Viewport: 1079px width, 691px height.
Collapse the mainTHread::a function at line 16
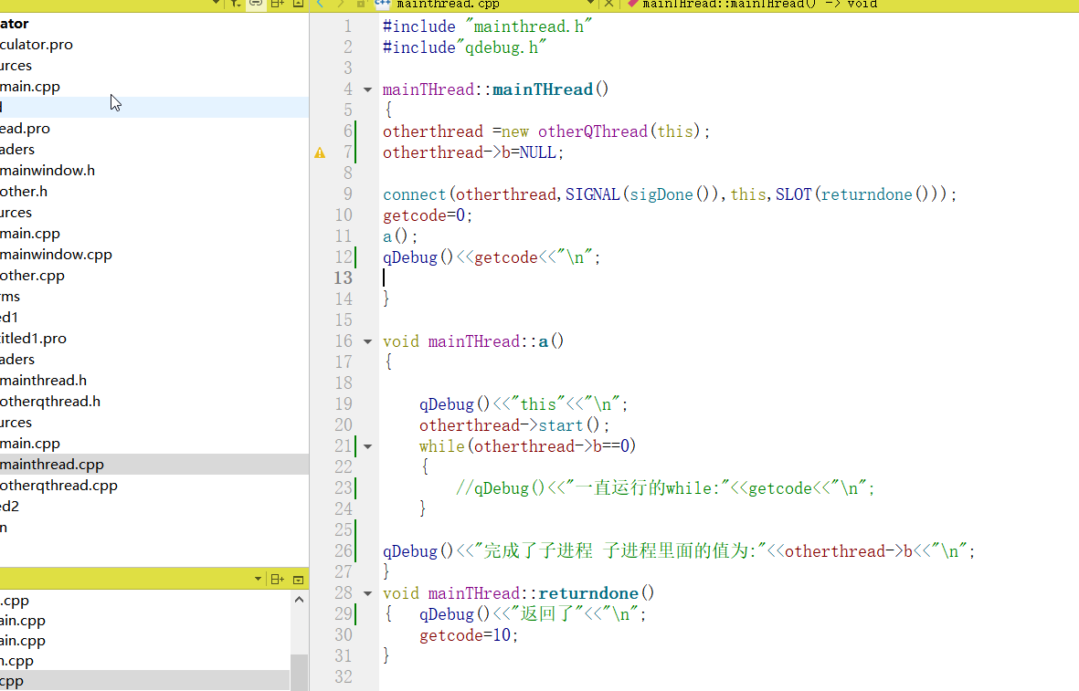point(367,341)
